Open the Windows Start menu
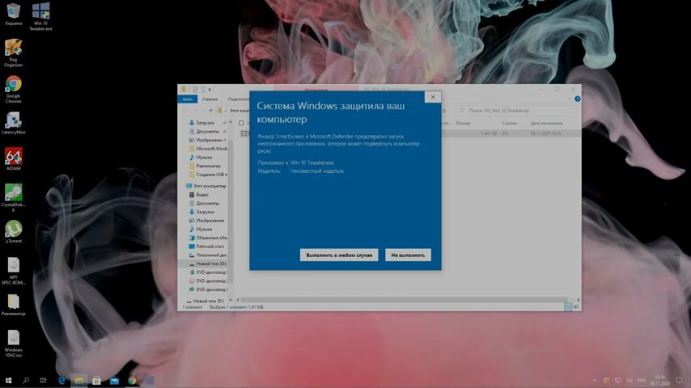Viewport: 691px width, 388px height. tap(8, 380)
